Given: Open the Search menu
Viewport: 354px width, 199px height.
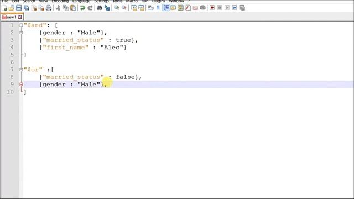Looking at the screenshot, I should point(29,1).
